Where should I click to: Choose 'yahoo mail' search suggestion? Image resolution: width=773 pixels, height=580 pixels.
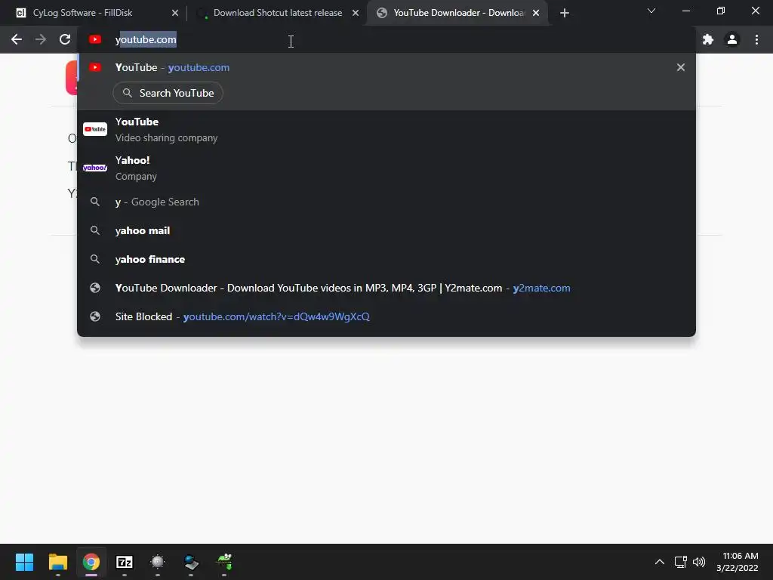coord(386,230)
